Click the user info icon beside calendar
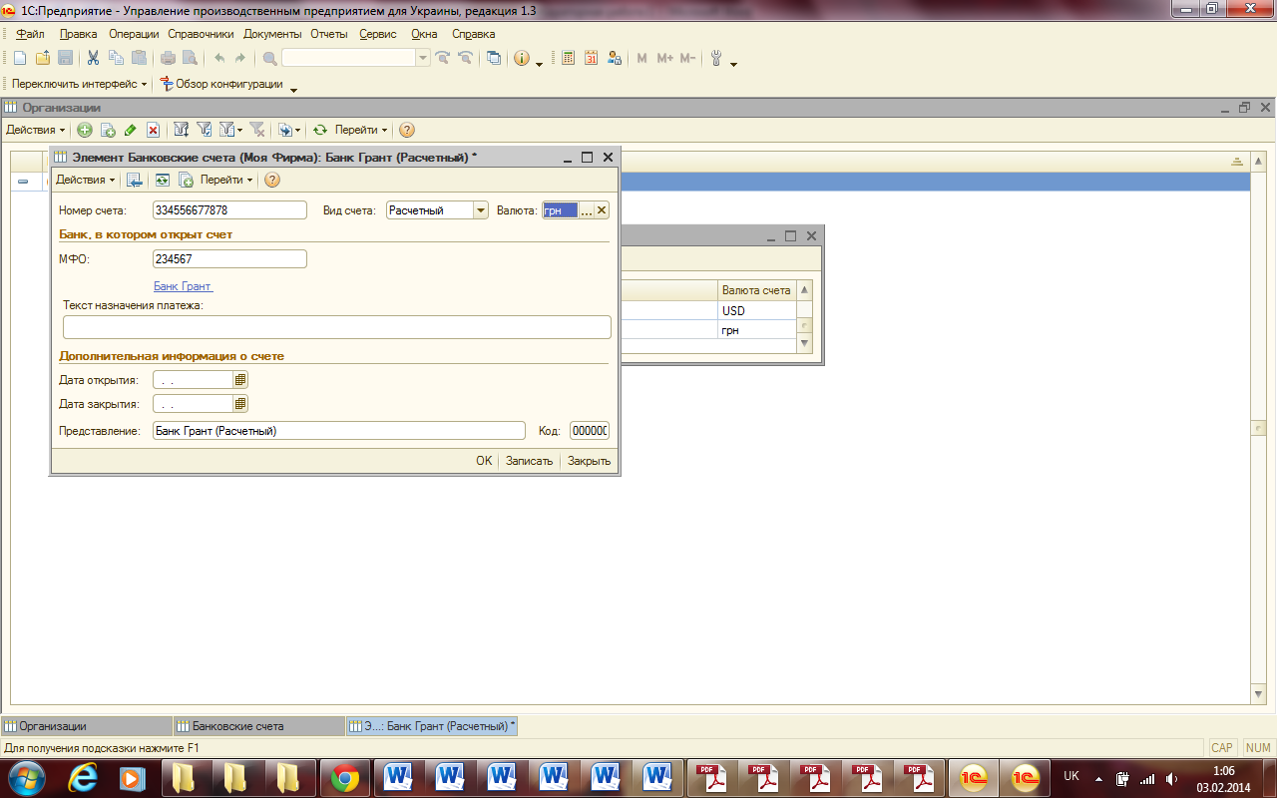The width and height of the screenshot is (1277, 798). [614, 58]
